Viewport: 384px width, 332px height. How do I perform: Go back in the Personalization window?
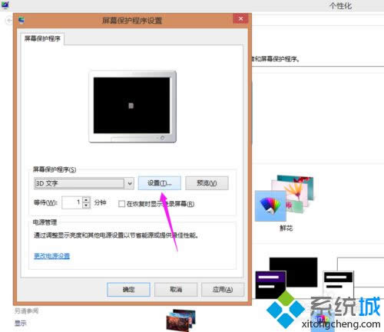9,20
